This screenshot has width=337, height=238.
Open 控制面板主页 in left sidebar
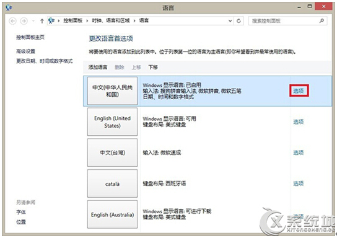coord(30,37)
